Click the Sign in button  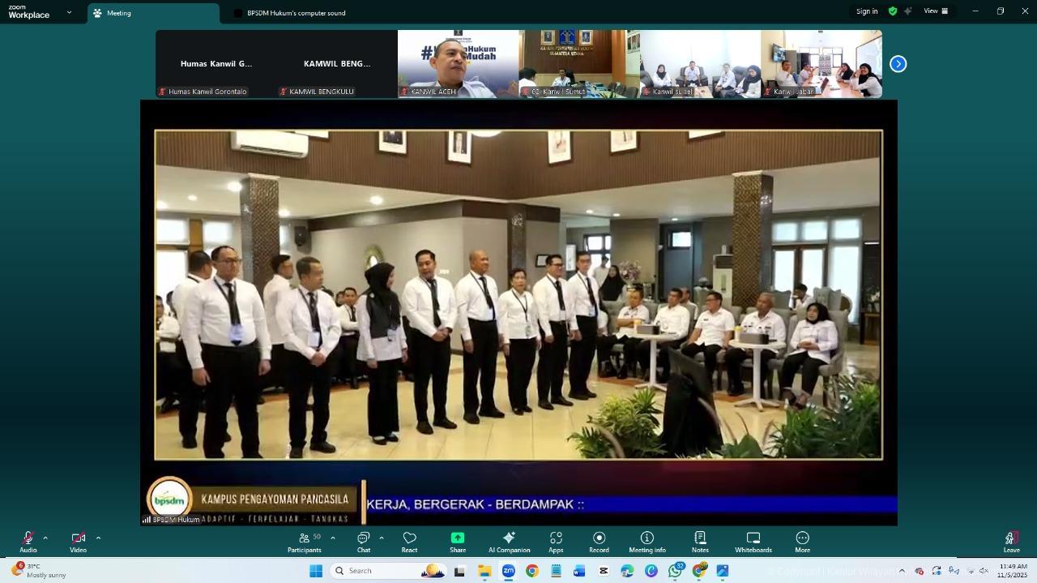pos(867,11)
